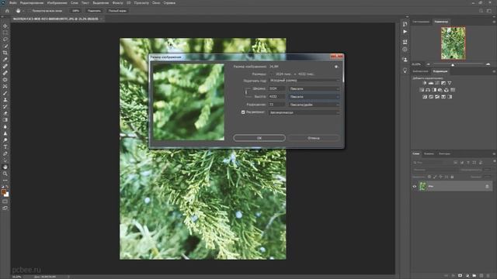Screen dimensions: 497x279
Task: Add a Brightness/Contrast adjustment
Action: tap(425, 83)
